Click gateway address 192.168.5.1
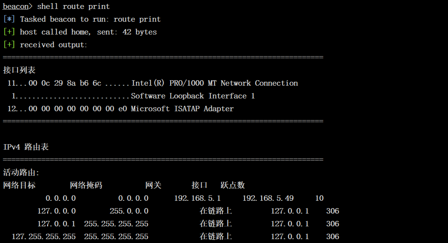448x243 pixels. pos(197,198)
